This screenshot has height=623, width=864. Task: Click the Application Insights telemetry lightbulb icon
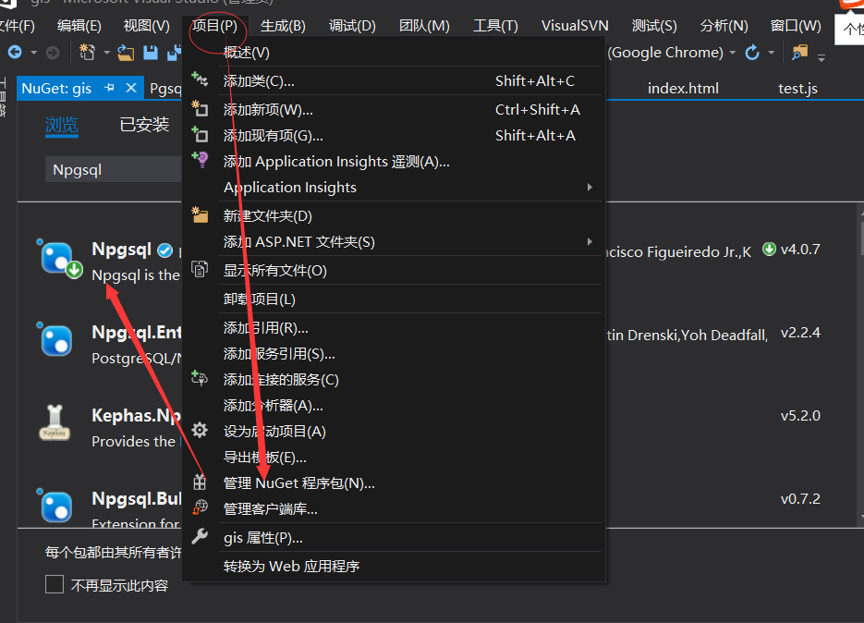[200, 159]
